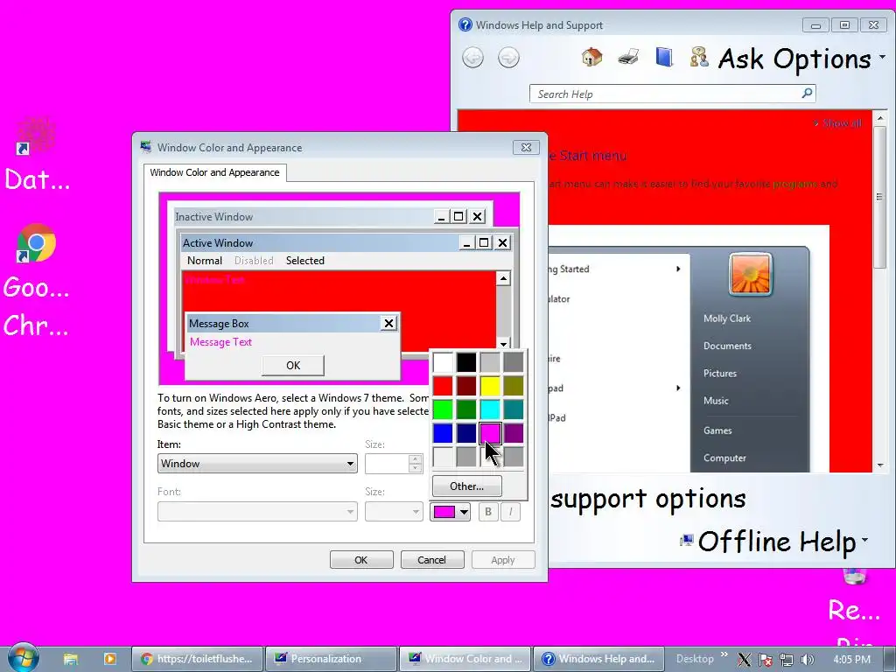Switch to the Chrome toiletflushe... taskbar button
Viewport: 896px width, 672px height.
coord(197,659)
